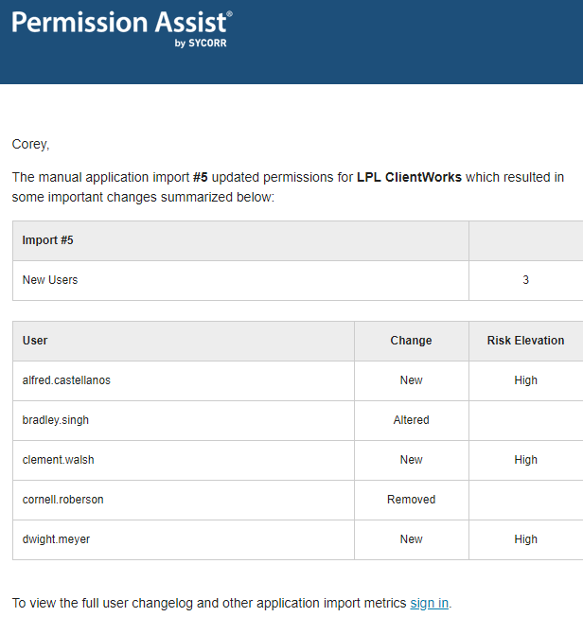Image resolution: width=583 pixels, height=617 pixels.
Task: Select the dwight.meyer user cell
Action: click(x=55, y=539)
